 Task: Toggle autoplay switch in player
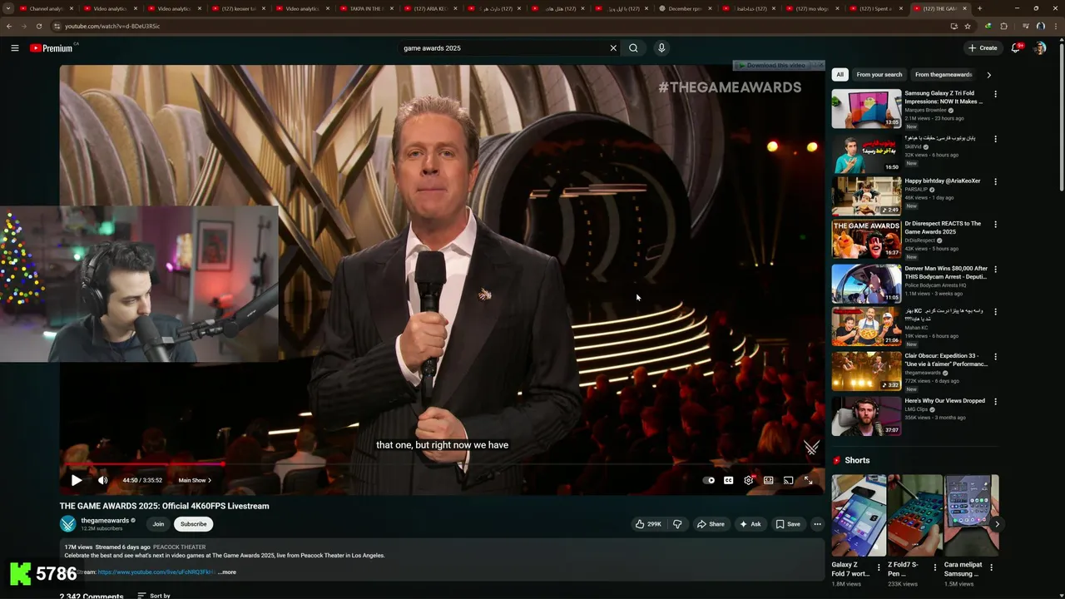709,480
